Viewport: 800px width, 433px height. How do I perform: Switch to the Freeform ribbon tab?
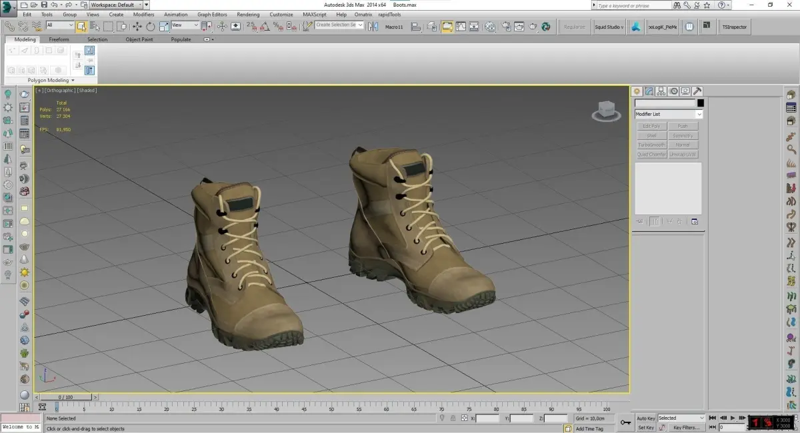click(x=59, y=39)
